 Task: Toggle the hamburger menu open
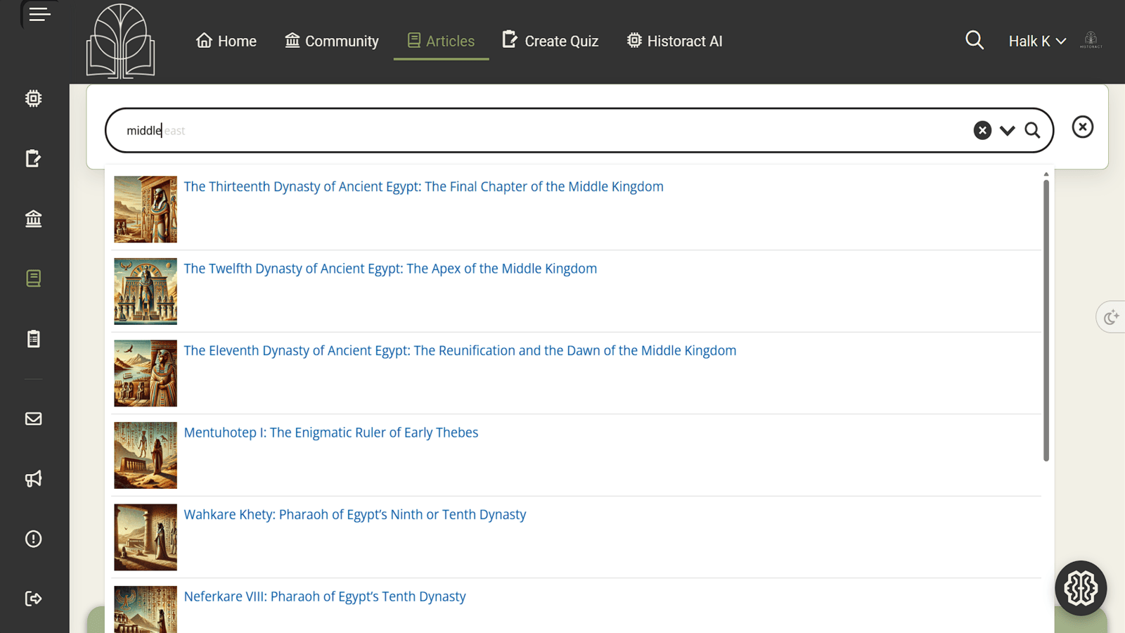point(39,14)
